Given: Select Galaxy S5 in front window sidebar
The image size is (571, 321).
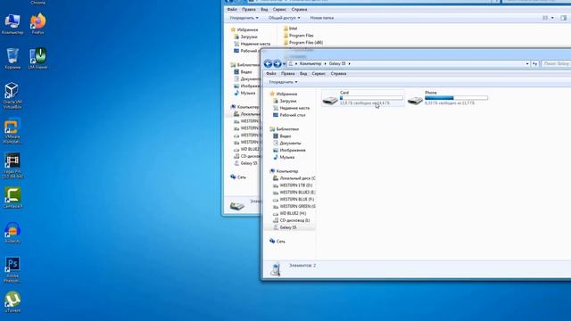Looking at the screenshot, I should tap(288, 227).
